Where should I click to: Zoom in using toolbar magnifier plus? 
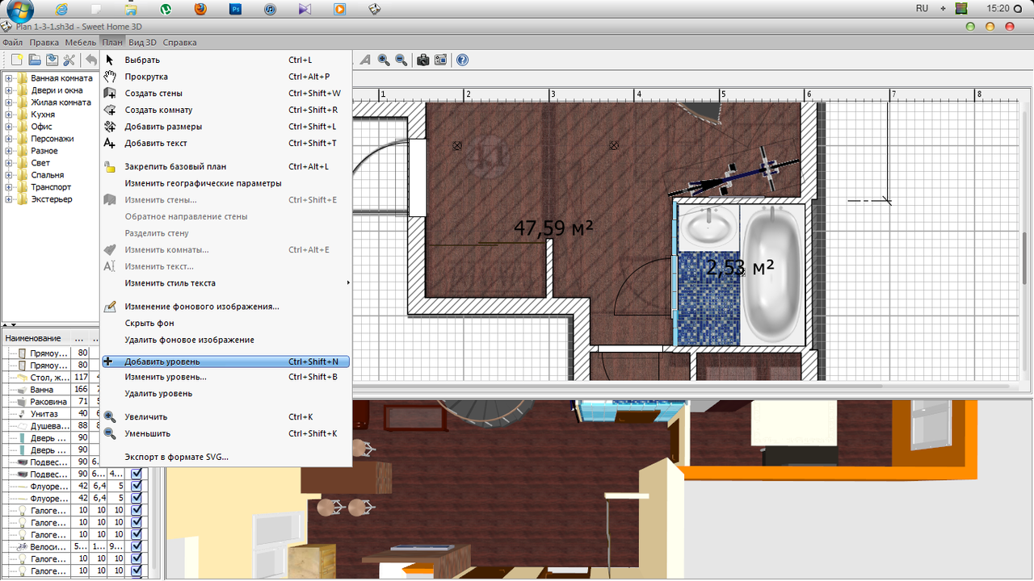(x=384, y=60)
